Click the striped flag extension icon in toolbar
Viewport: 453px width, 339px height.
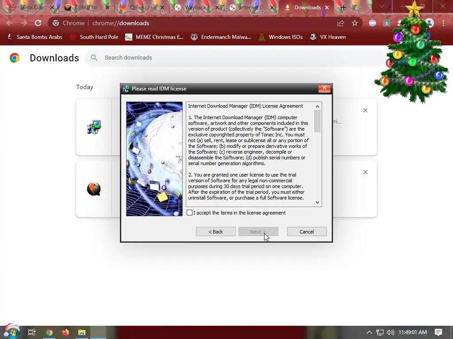pyautogui.click(x=372, y=23)
